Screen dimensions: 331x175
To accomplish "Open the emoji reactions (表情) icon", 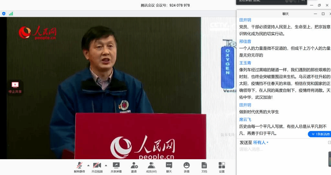I will (x=187, y=167).
